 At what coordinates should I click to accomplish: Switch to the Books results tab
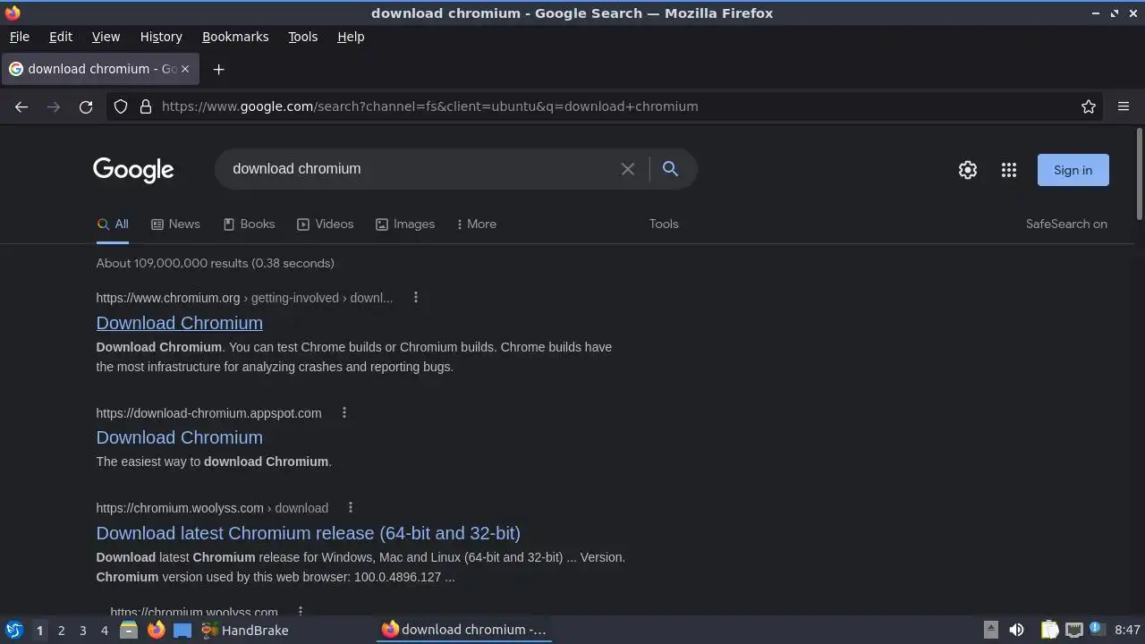(x=249, y=224)
